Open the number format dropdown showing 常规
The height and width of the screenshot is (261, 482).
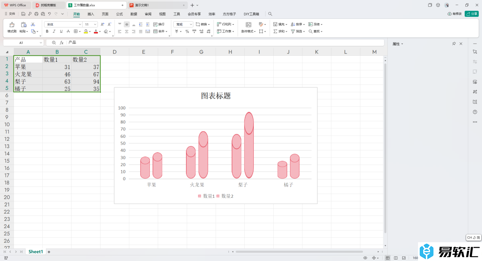point(183,24)
